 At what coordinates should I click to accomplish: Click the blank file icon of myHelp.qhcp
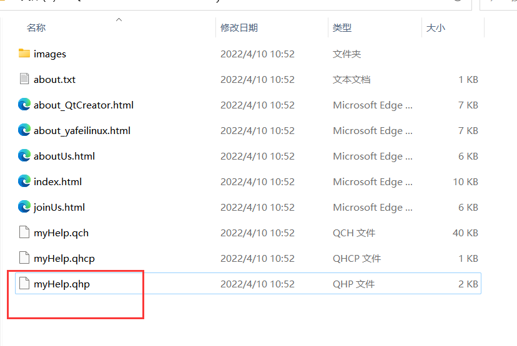[24, 257]
